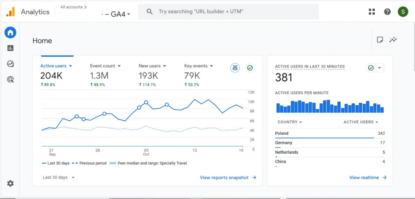Open the Google apps grid icon

tap(372, 12)
